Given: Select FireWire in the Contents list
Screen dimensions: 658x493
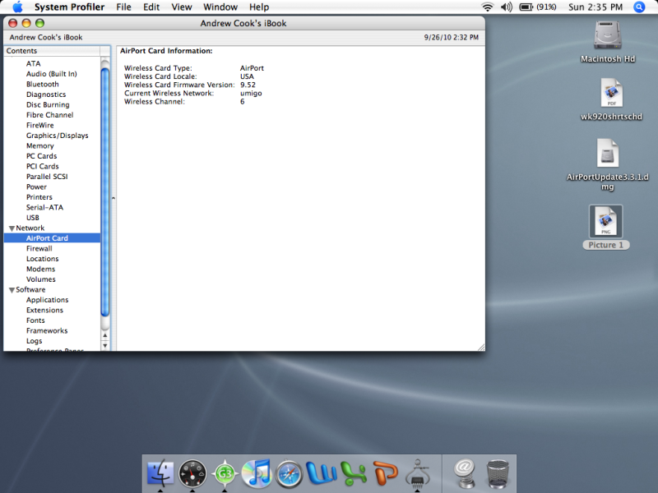Looking at the screenshot, I should click(x=39, y=126).
